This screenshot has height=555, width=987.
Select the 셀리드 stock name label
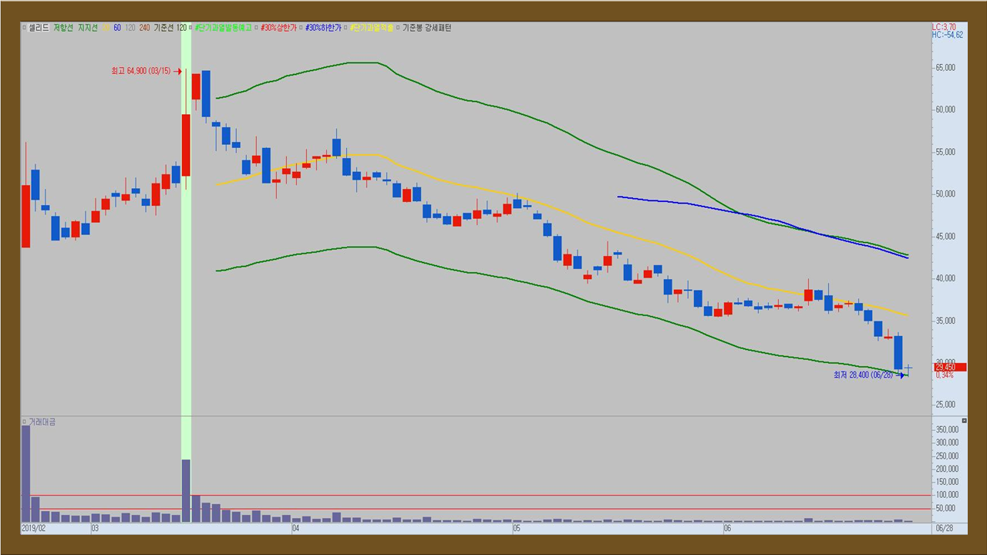[39, 28]
